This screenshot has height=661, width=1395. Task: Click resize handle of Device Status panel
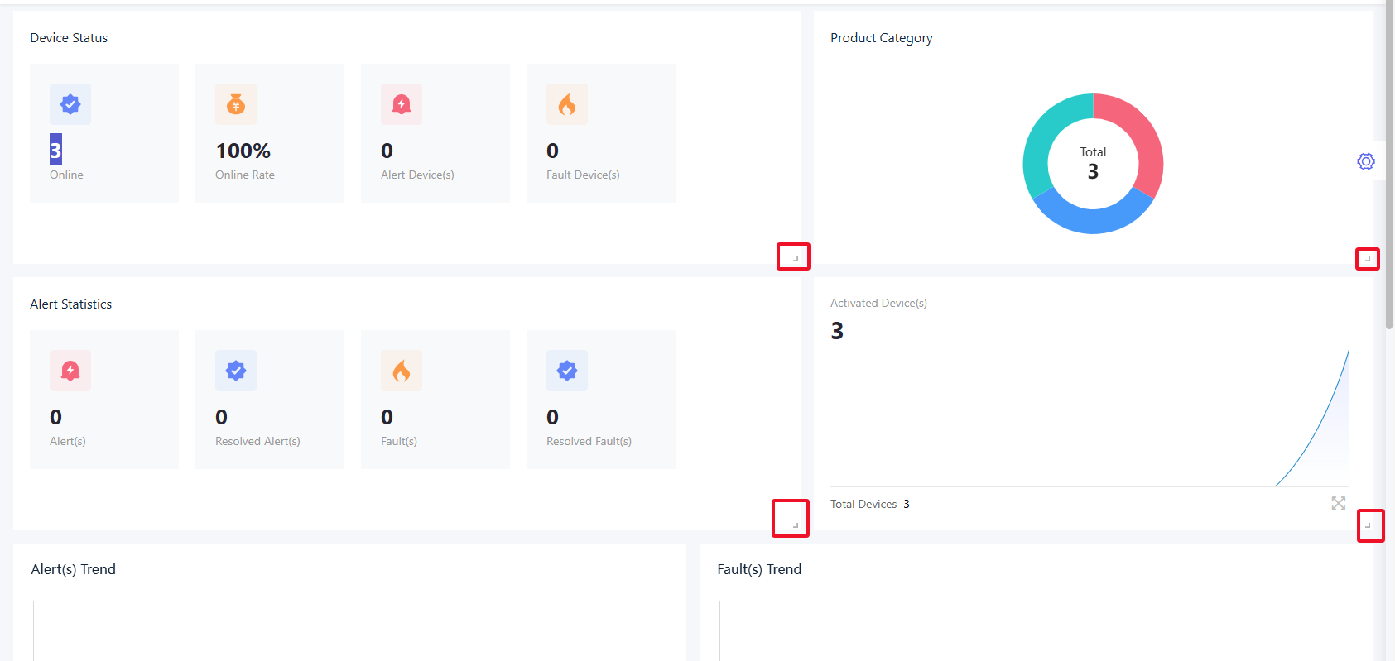pyautogui.click(x=795, y=258)
